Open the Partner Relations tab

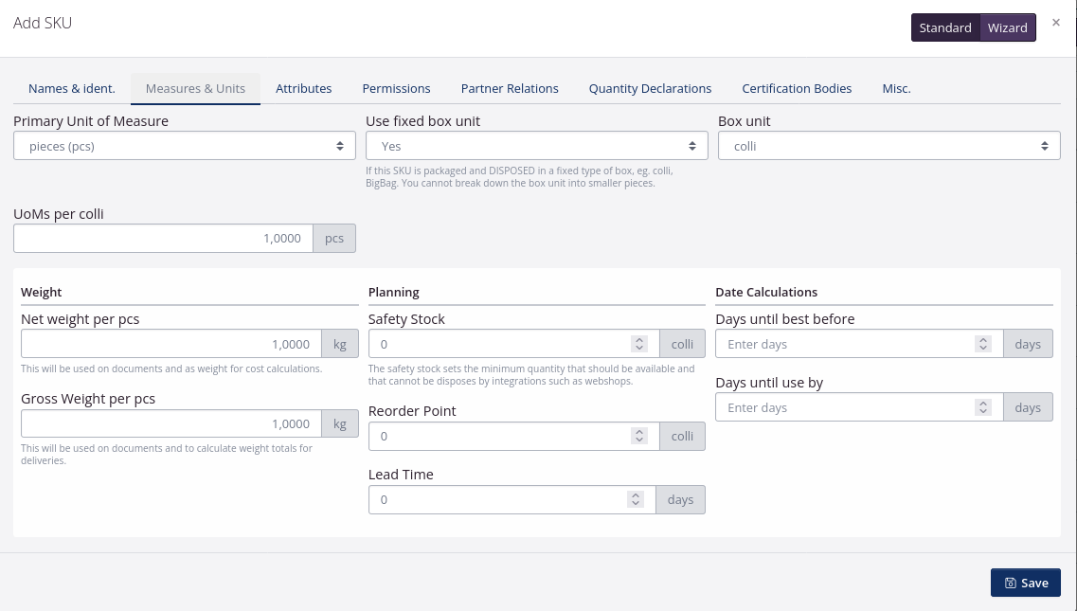(510, 88)
